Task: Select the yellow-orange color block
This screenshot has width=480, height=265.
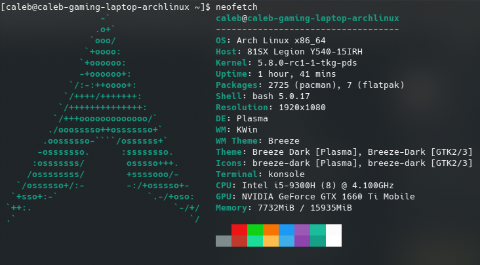Action: (271, 241)
